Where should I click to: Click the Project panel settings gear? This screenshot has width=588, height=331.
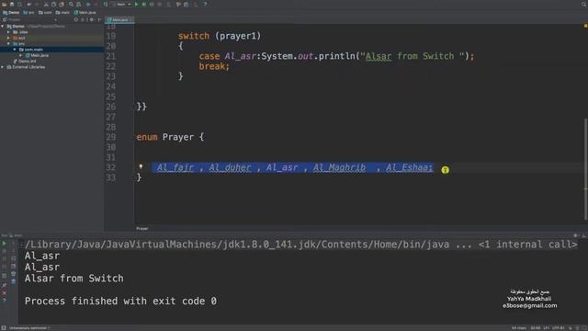pos(92,19)
